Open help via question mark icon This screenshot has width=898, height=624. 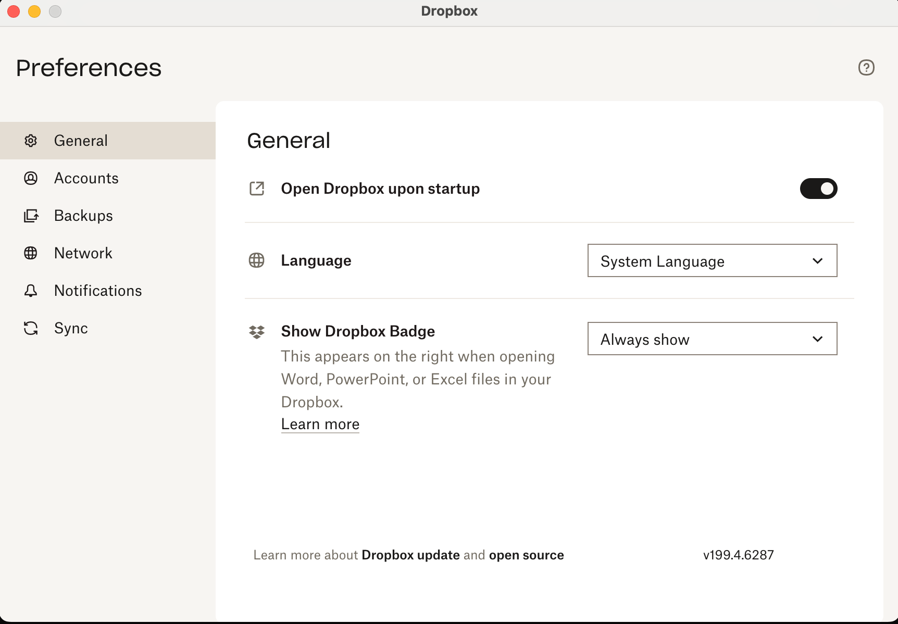tap(866, 67)
